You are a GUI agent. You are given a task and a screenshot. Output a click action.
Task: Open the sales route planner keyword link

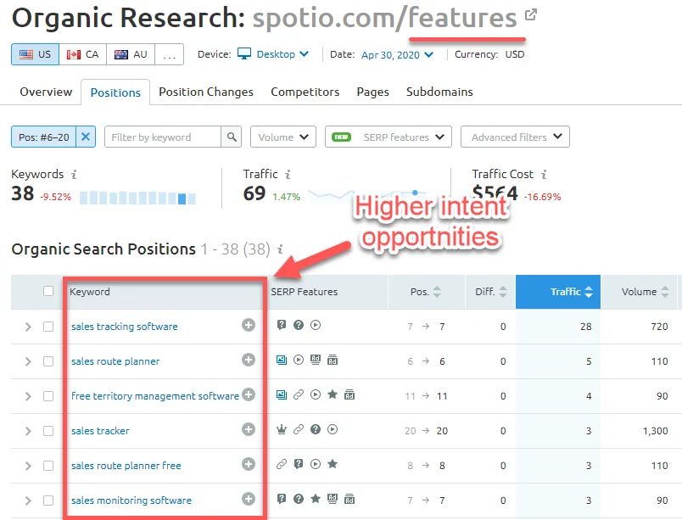tap(115, 361)
